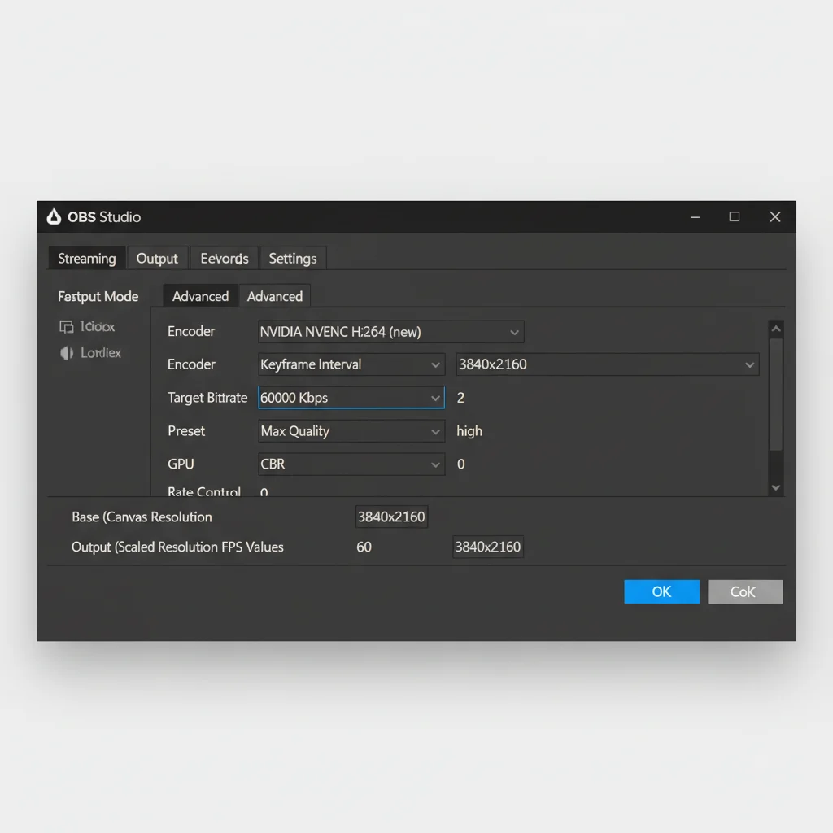
Task: Click the OK button
Action: coord(661,591)
